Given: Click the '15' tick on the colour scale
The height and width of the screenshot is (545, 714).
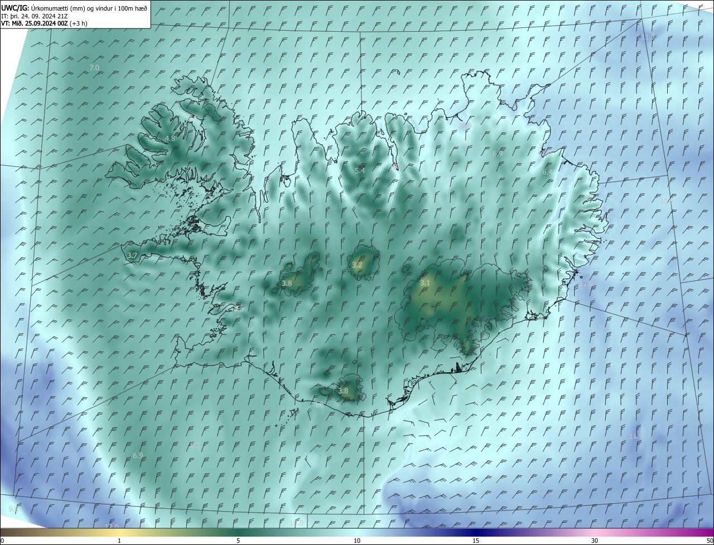Looking at the screenshot, I should (476, 541).
